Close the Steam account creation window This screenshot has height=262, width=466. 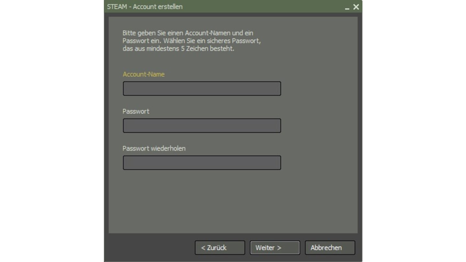pos(356,7)
